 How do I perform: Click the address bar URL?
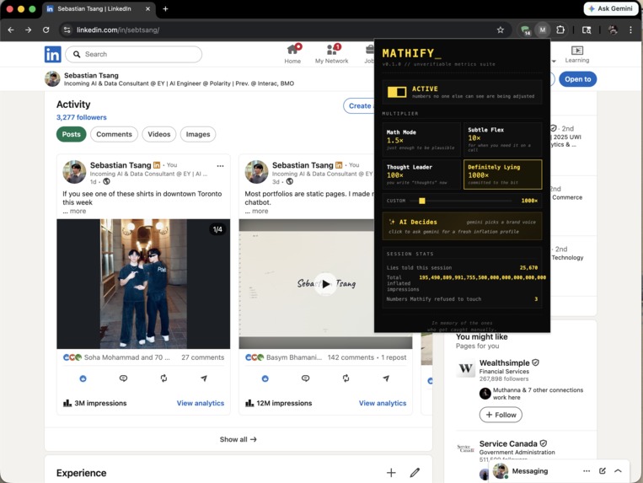[118, 30]
